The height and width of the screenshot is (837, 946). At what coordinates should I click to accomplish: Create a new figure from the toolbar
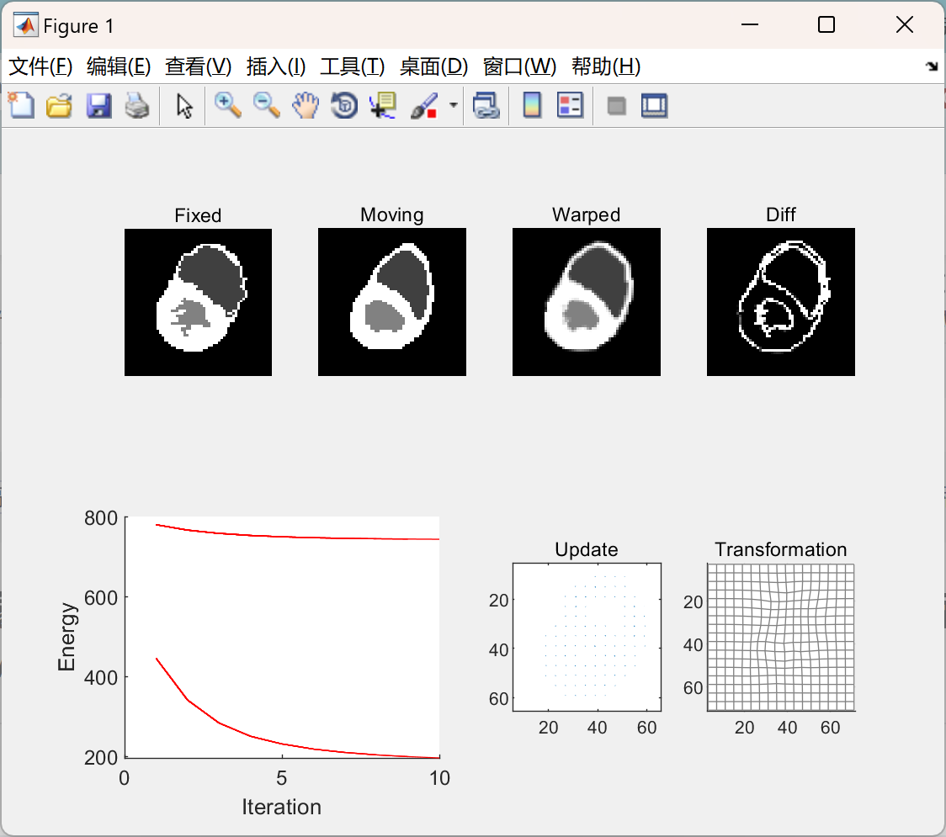coord(21,105)
